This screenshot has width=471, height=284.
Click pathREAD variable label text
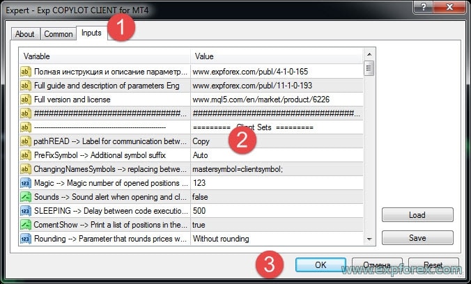tap(110, 141)
